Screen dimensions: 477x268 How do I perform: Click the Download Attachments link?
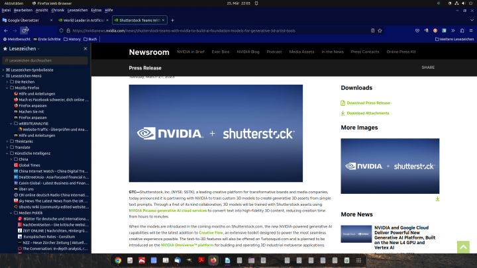click(x=368, y=113)
